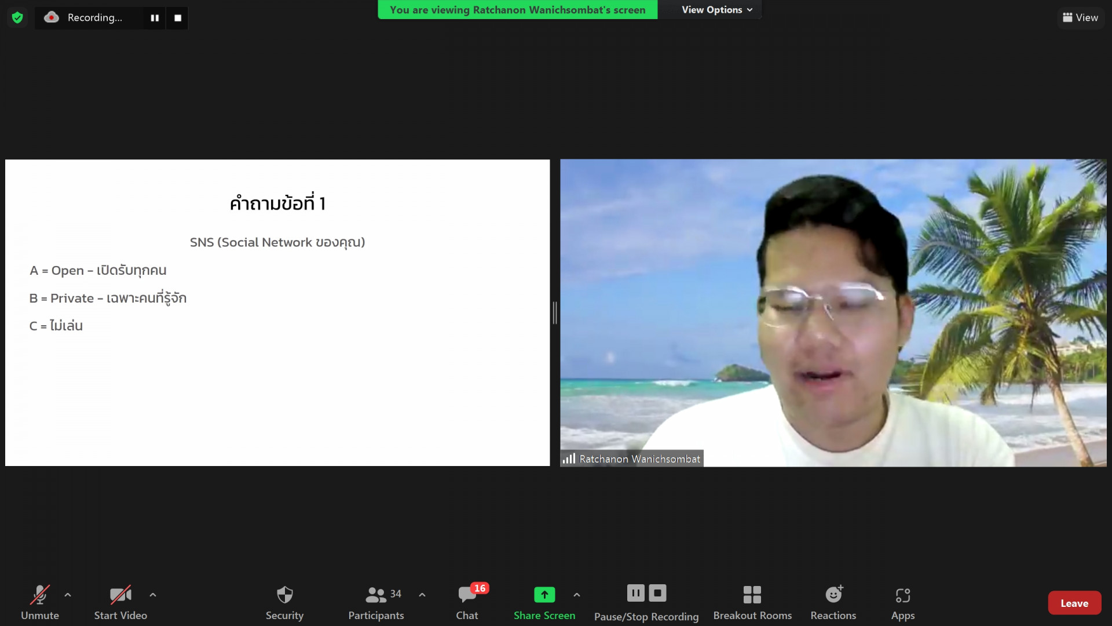Open the Participants panel

376,603
